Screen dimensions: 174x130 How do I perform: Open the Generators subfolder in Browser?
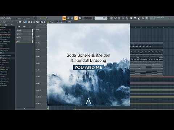tap(5, 62)
